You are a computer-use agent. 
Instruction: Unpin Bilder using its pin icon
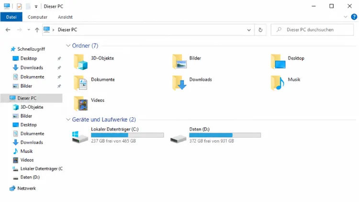click(59, 86)
